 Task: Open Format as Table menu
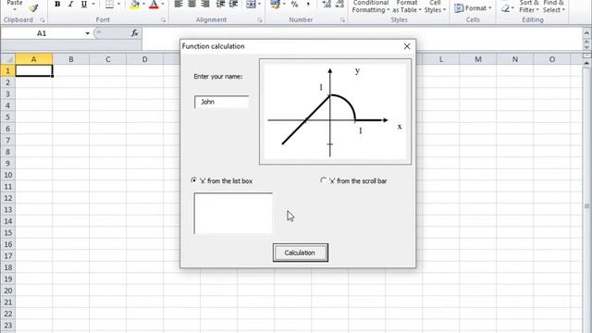tap(407, 6)
